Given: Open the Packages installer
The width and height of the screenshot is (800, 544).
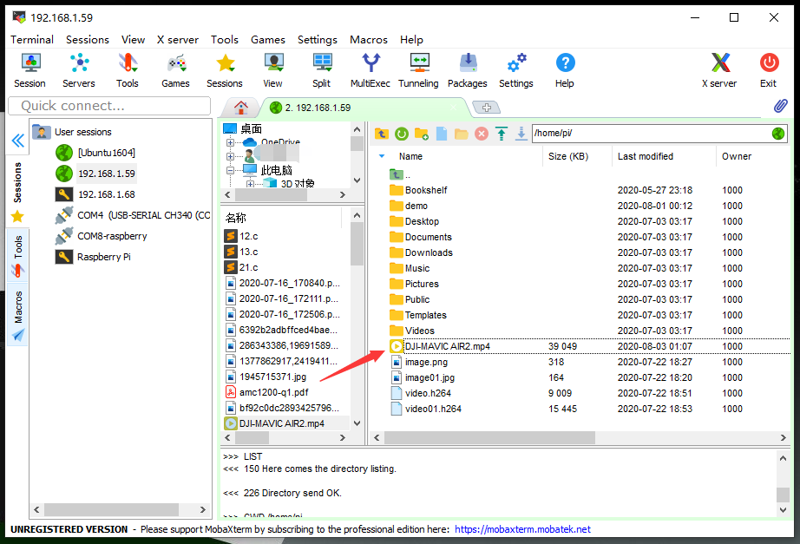Looking at the screenshot, I should point(467,69).
